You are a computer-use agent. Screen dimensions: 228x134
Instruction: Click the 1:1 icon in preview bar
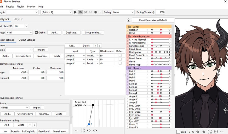[x=222, y=132]
